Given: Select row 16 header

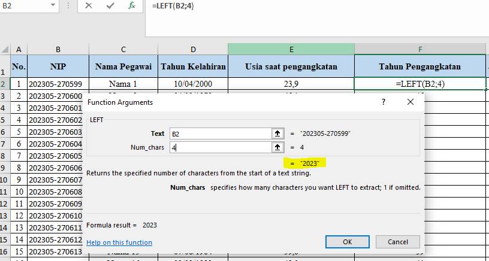Looking at the screenshot, I should pyautogui.click(x=5, y=251).
